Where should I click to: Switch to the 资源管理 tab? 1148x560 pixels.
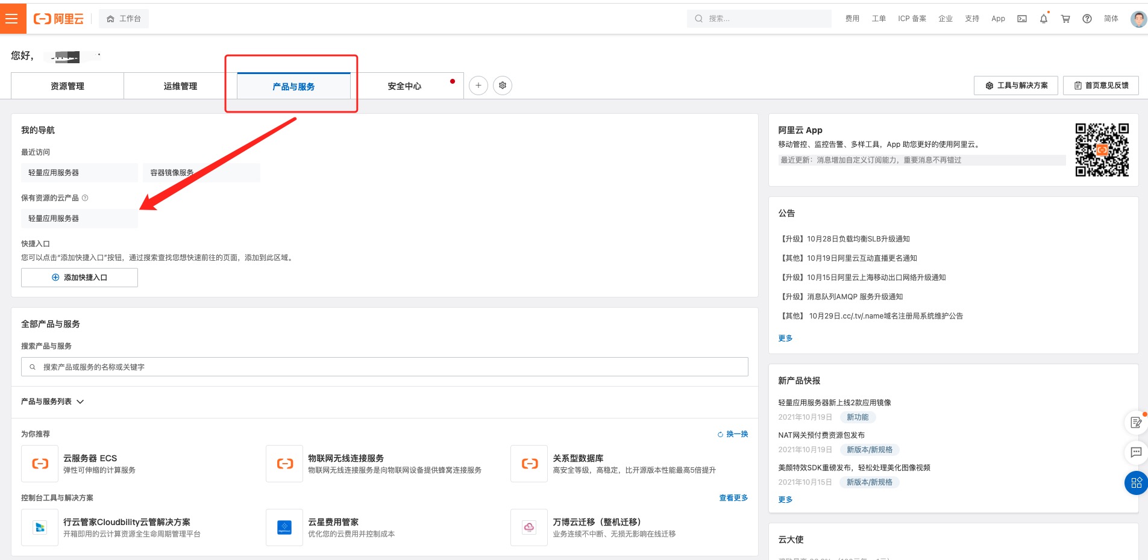(67, 86)
